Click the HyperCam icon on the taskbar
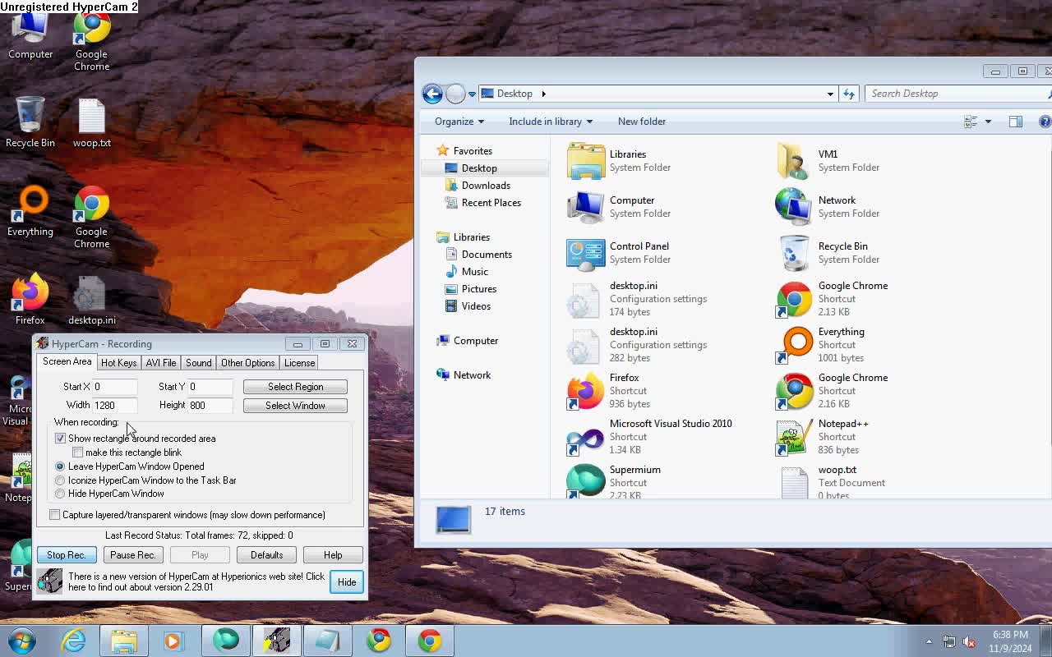 point(276,641)
